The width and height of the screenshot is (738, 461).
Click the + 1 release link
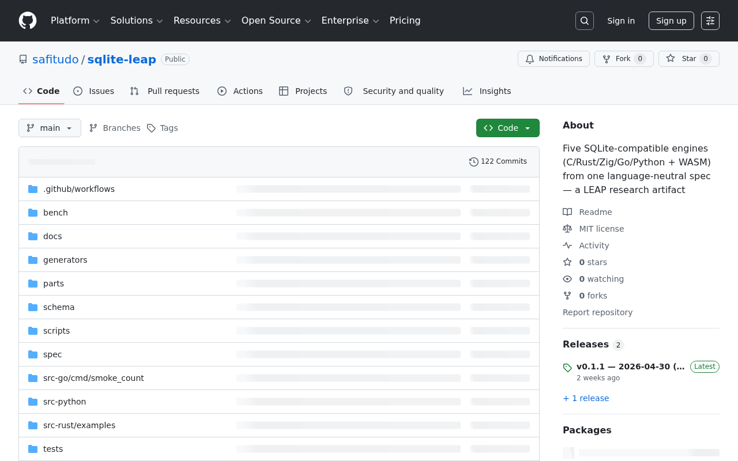click(586, 398)
